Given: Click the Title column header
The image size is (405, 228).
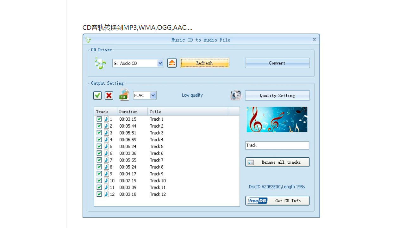Looking at the screenshot, I should 188,111.
